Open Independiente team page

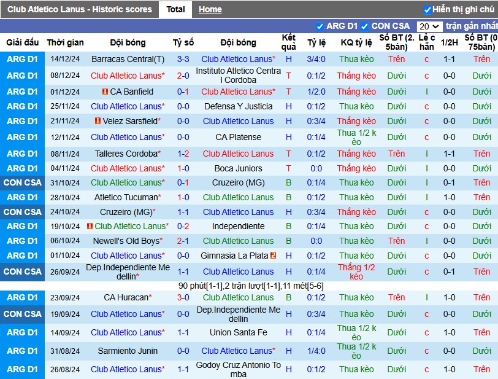pyautogui.click(x=238, y=226)
